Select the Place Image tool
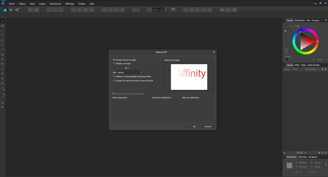The width and height of the screenshot is (328, 177). pos(3,64)
